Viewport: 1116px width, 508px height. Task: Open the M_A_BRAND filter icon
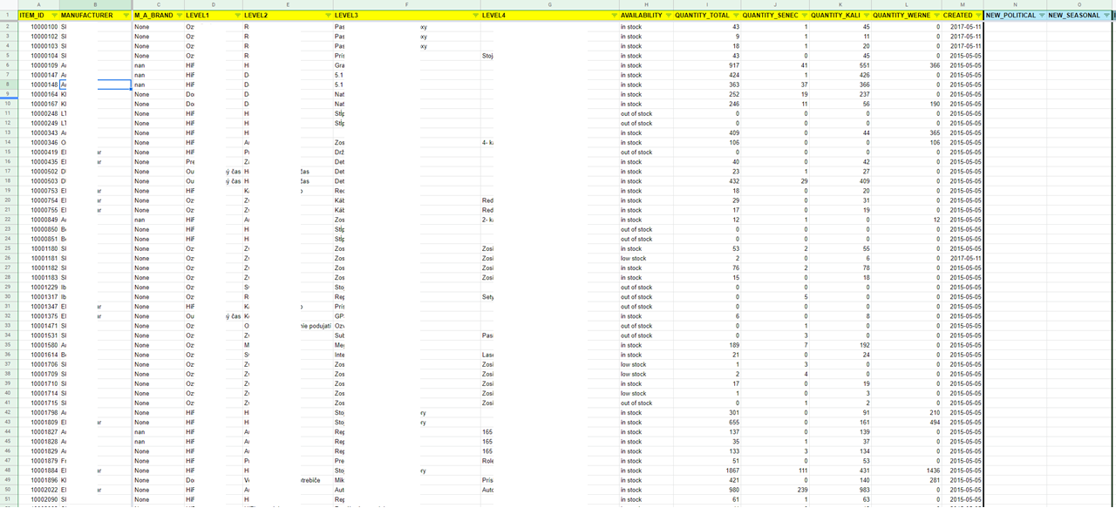pyautogui.click(x=180, y=16)
